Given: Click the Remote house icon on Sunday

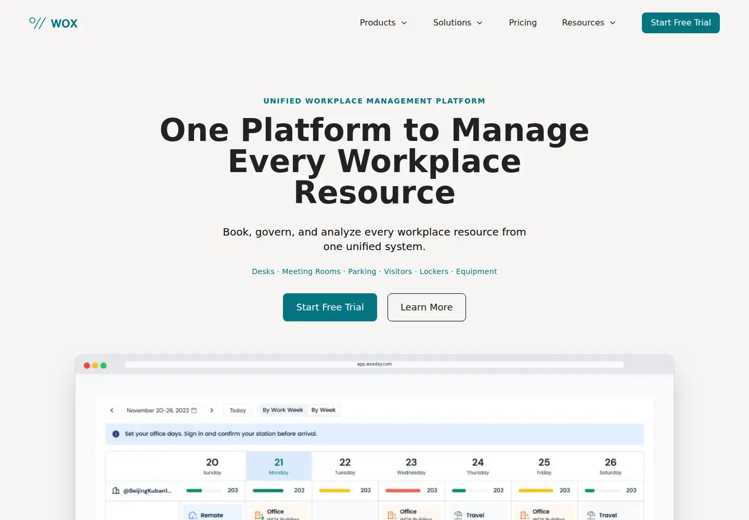Looking at the screenshot, I should [192, 515].
